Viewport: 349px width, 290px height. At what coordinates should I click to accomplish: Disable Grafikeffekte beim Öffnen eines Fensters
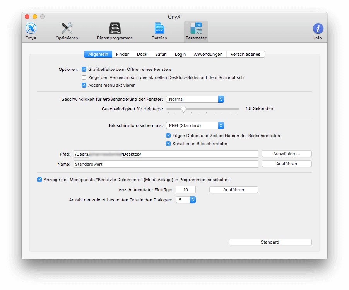84,69
